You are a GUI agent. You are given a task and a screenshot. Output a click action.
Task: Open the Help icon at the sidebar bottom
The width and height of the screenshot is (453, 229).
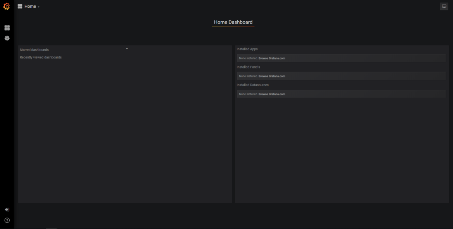(x=7, y=220)
